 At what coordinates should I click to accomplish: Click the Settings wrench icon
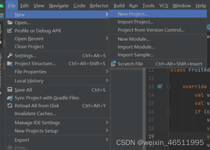click(x=10, y=55)
